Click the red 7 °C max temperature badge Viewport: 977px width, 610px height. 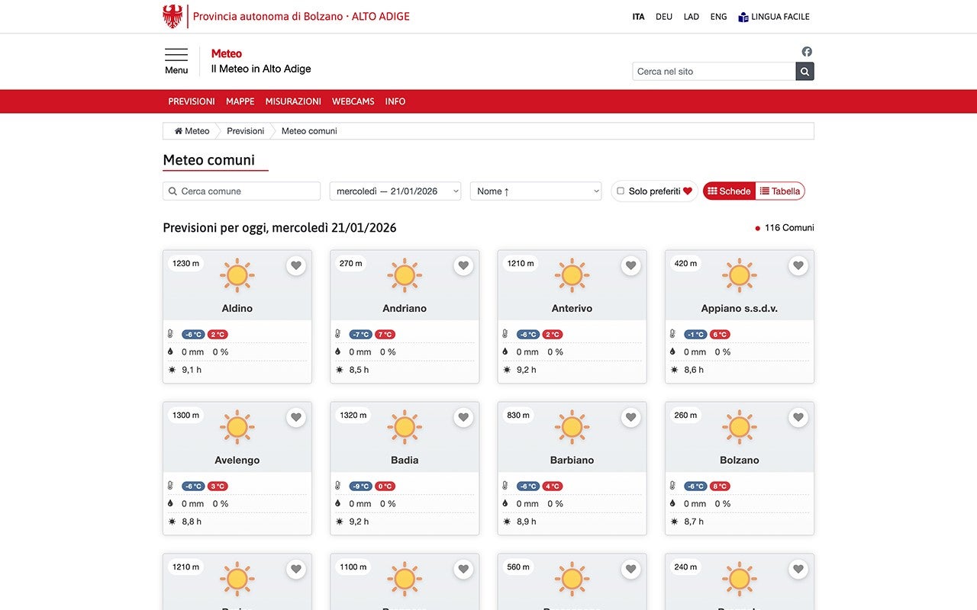coord(385,335)
